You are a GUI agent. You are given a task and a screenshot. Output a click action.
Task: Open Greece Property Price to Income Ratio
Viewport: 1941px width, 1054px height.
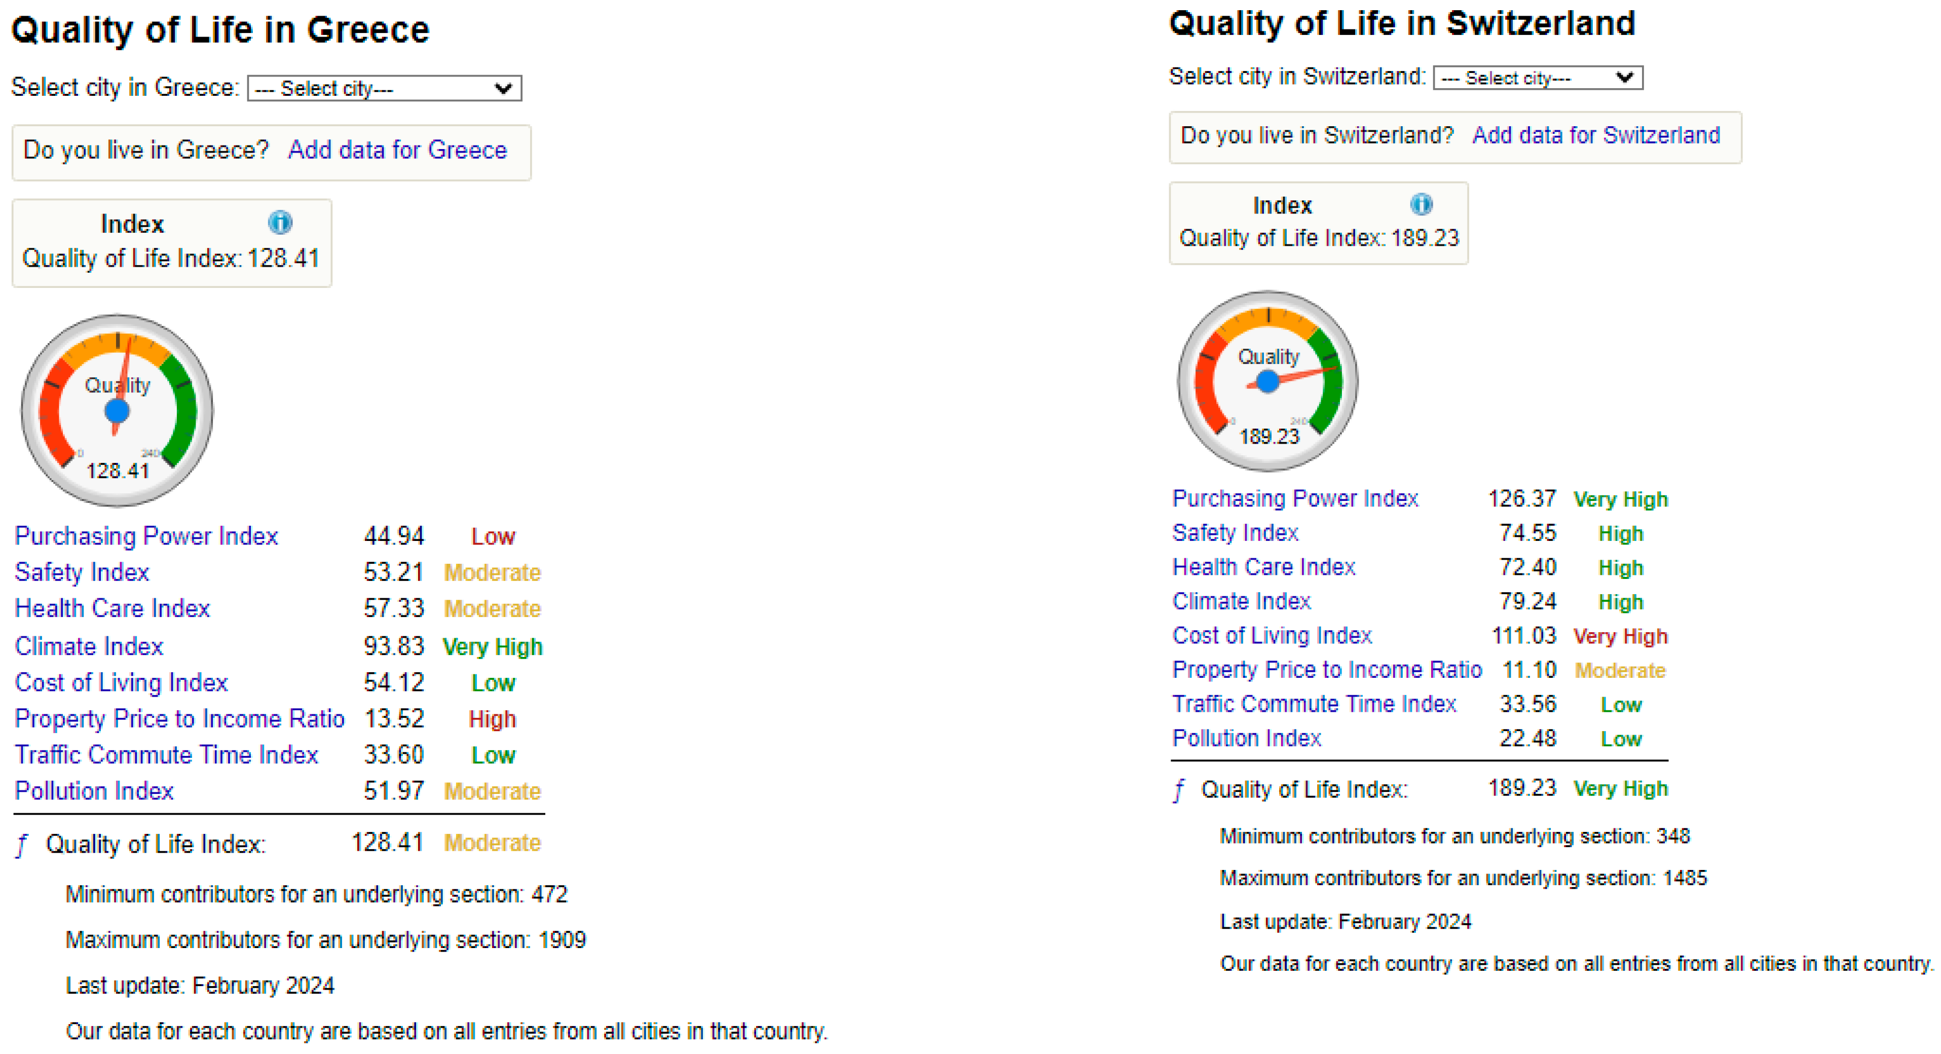[179, 718]
